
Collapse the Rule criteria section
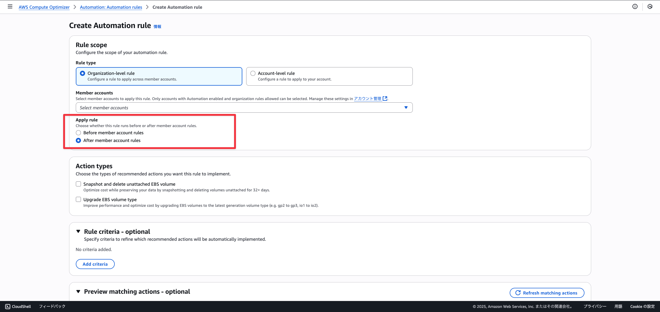click(78, 231)
